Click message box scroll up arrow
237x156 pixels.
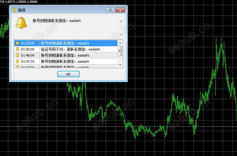click(x=121, y=21)
